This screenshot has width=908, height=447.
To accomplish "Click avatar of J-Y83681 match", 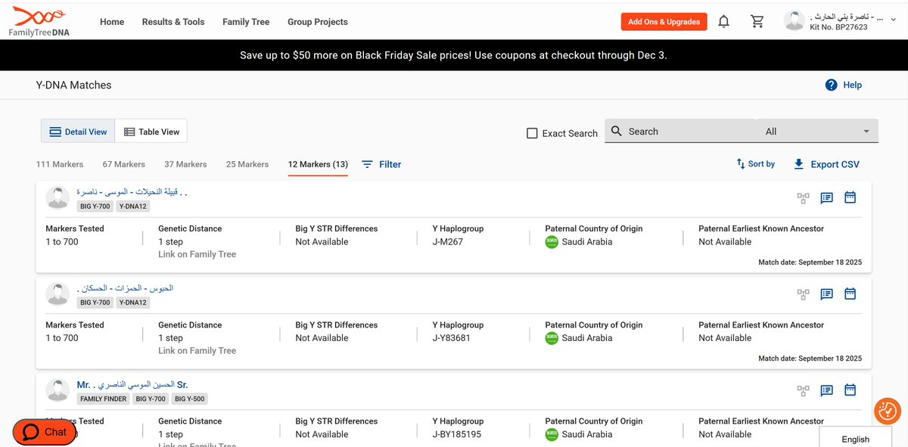I will point(58,294).
